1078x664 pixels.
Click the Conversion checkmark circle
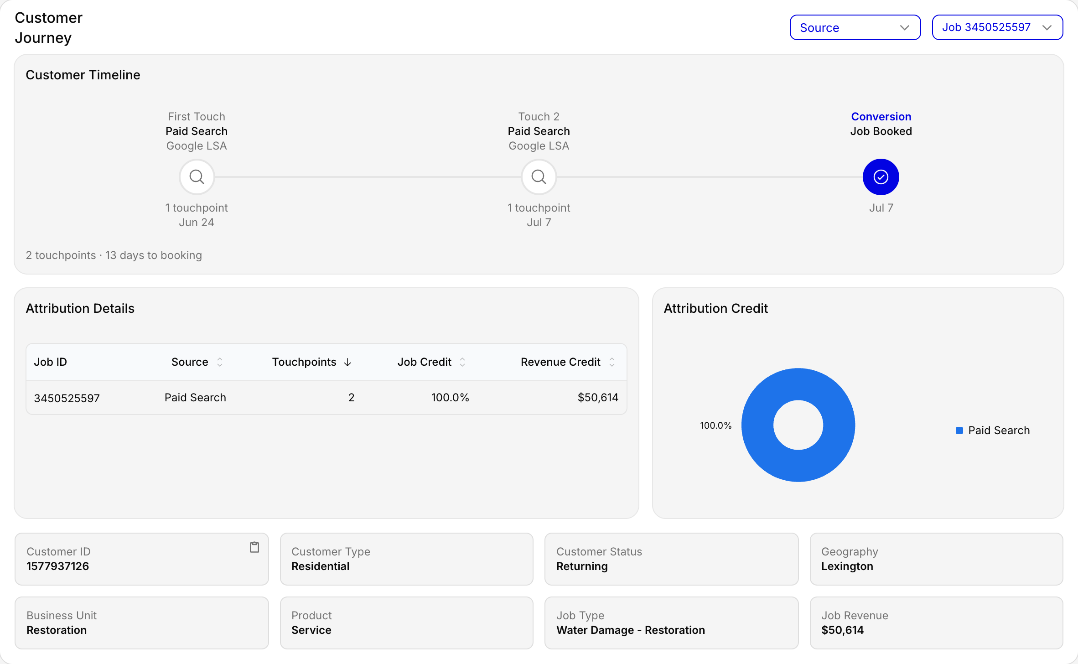(881, 177)
